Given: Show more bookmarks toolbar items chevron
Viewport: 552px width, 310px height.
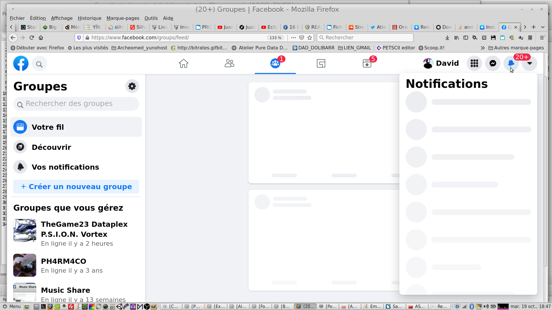Looking at the screenshot, I should [x=482, y=48].
